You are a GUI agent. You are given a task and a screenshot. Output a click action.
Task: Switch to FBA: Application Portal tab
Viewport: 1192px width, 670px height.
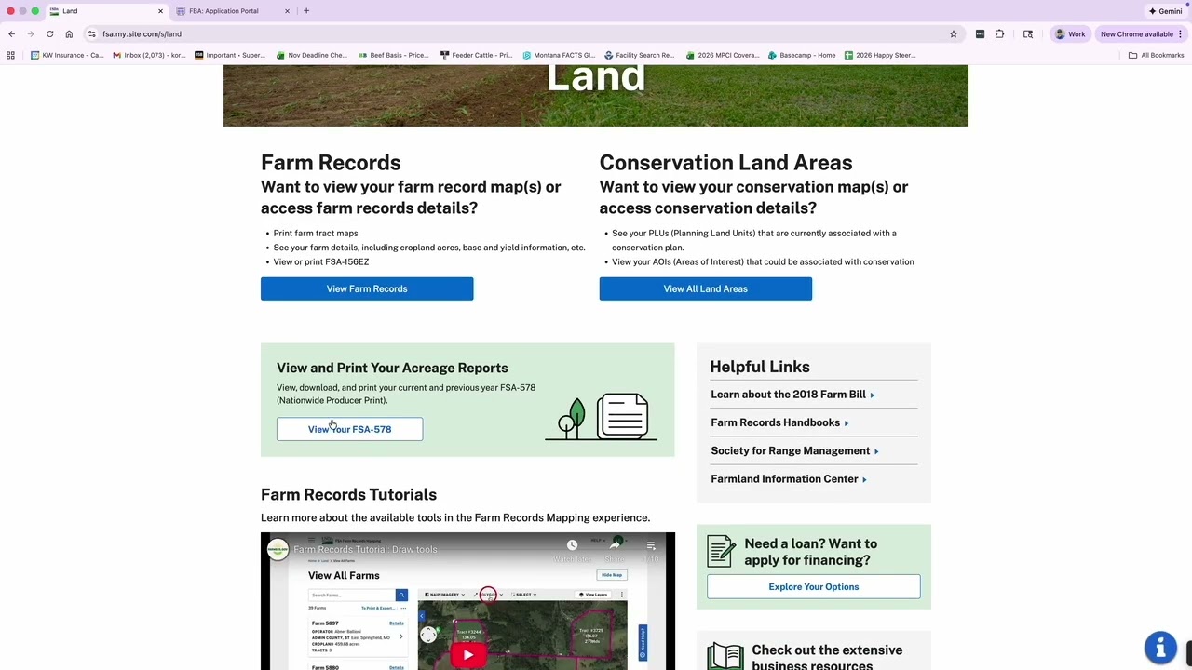(231, 11)
